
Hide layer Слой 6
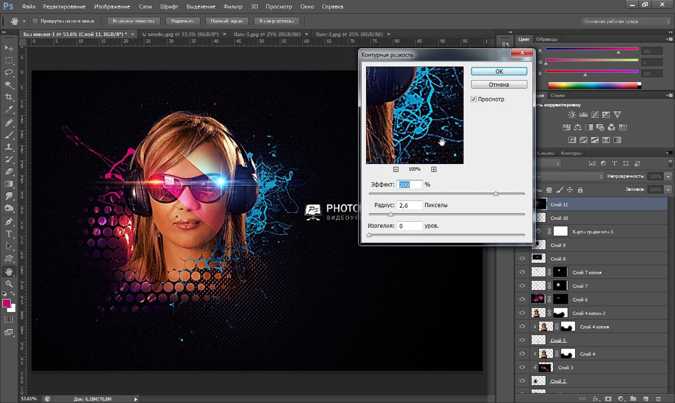pos(522,300)
